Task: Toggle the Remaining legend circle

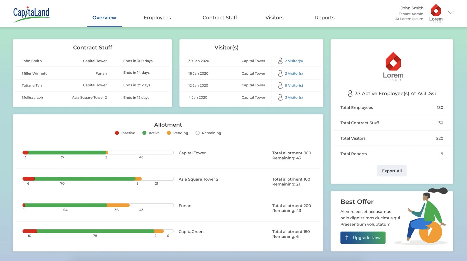Action: 198,133
